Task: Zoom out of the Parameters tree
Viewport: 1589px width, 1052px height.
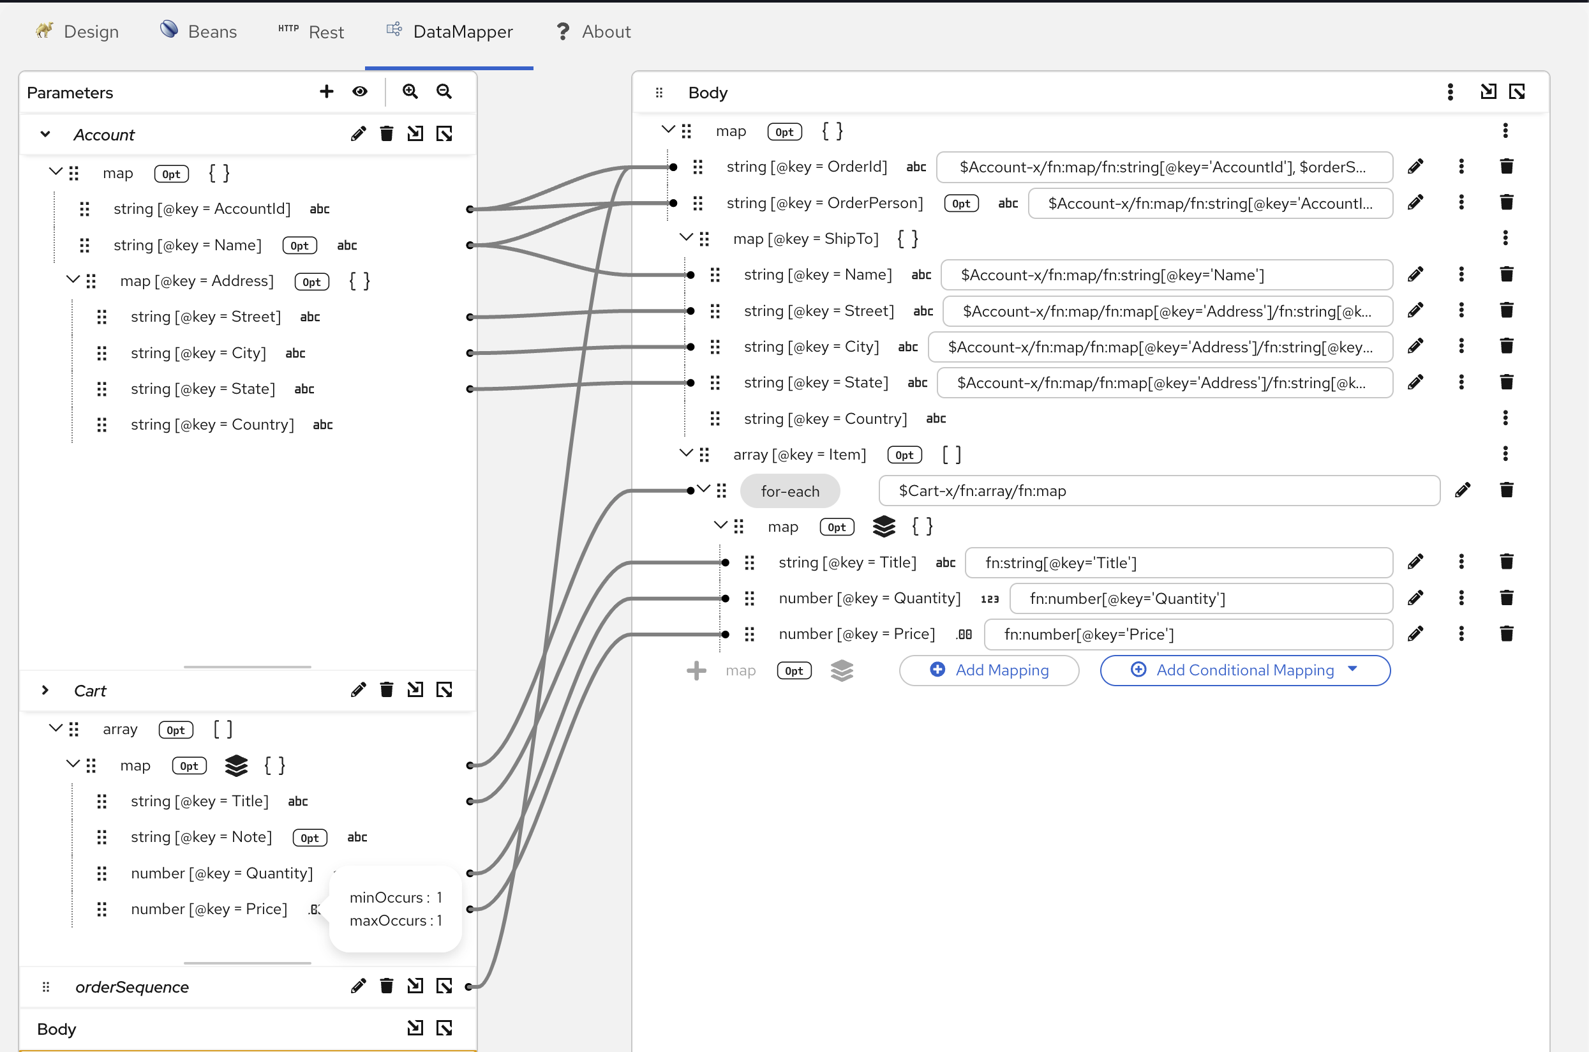Action: 444,91
